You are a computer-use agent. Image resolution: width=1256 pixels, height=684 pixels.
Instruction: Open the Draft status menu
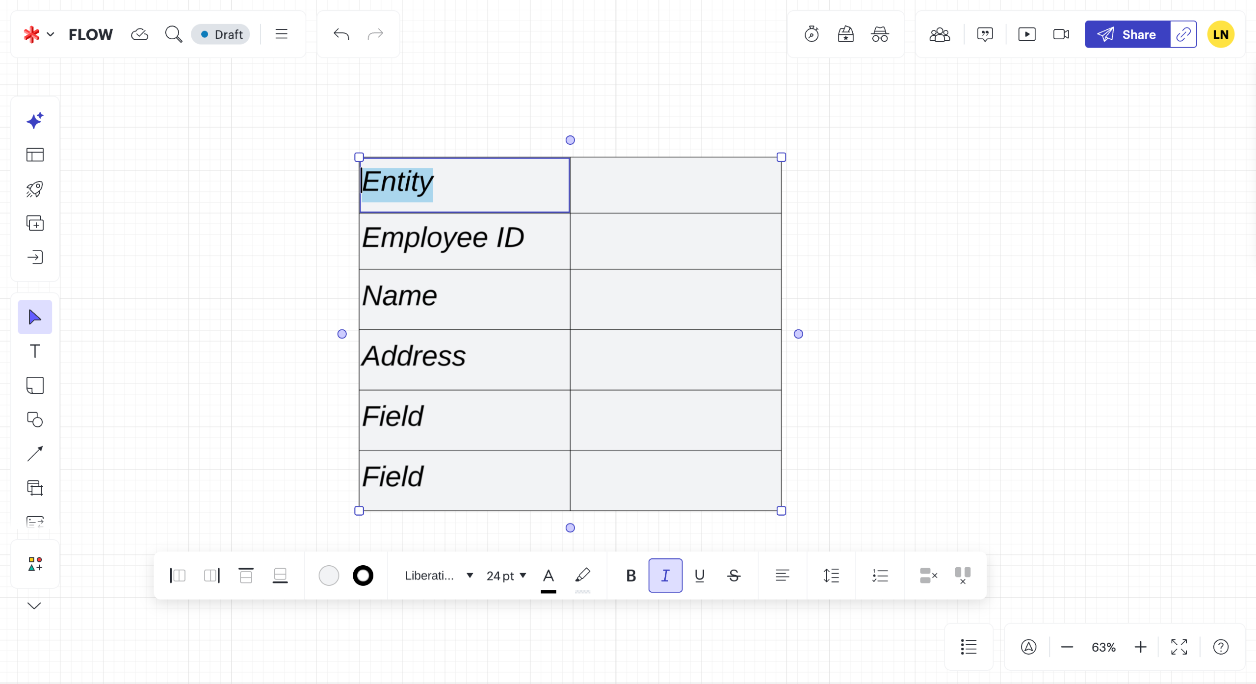coord(221,34)
